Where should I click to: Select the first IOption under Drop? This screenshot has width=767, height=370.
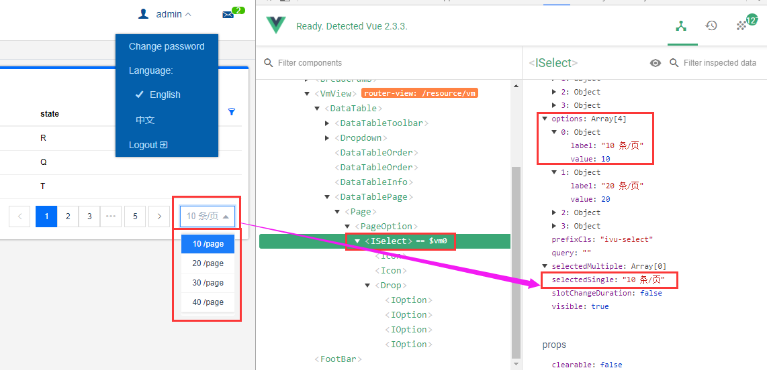(408, 300)
